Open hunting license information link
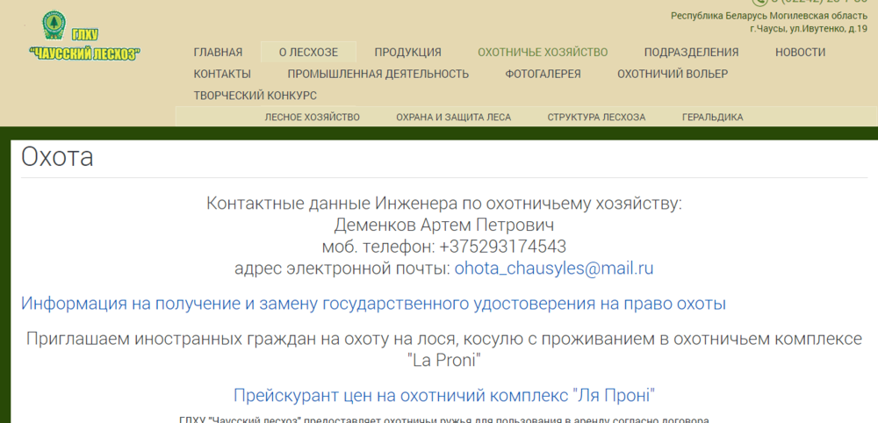This screenshot has height=423, width=878. point(373,304)
